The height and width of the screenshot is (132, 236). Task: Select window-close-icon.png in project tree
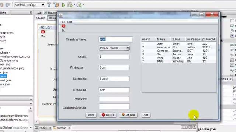pyautogui.click(x=15, y=56)
